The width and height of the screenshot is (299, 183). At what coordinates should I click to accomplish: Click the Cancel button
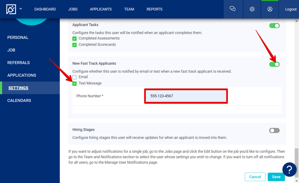[x=255, y=177]
